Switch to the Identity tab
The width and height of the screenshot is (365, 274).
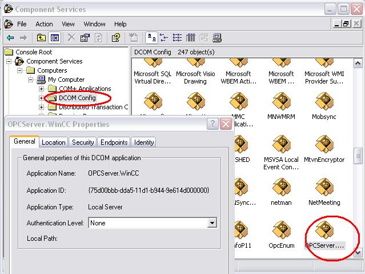point(144,142)
